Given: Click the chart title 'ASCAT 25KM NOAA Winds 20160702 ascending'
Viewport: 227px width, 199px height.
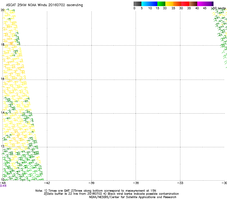Looking at the screenshot, I should 44,5.
